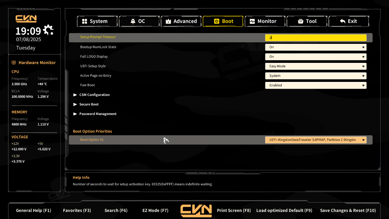Open Bootup NumLock State dropdown
The image size is (389, 219).
click(316, 47)
